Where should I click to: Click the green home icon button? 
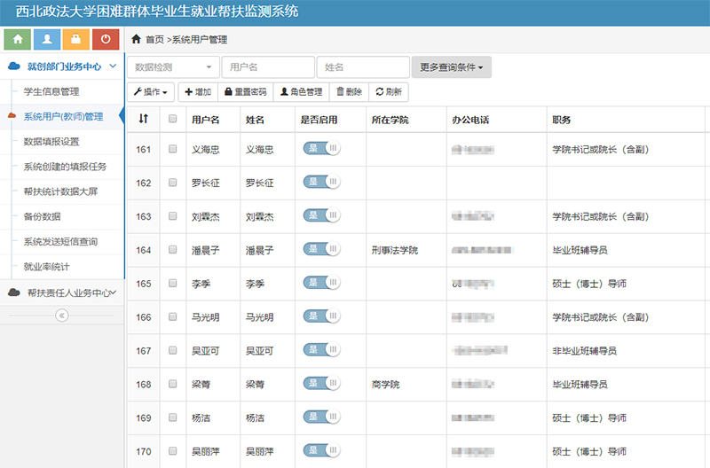[x=19, y=39]
